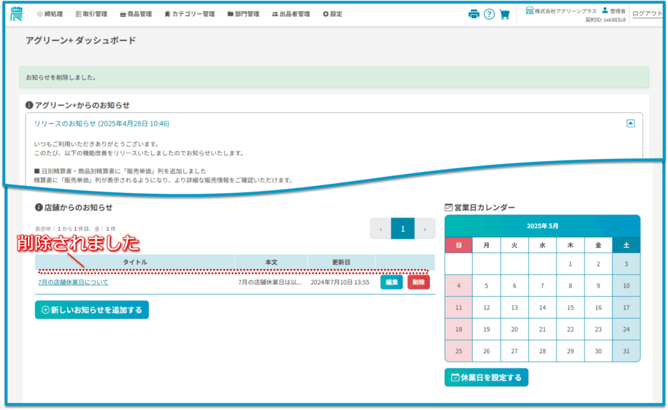Open the shopping cart icon

[504, 14]
